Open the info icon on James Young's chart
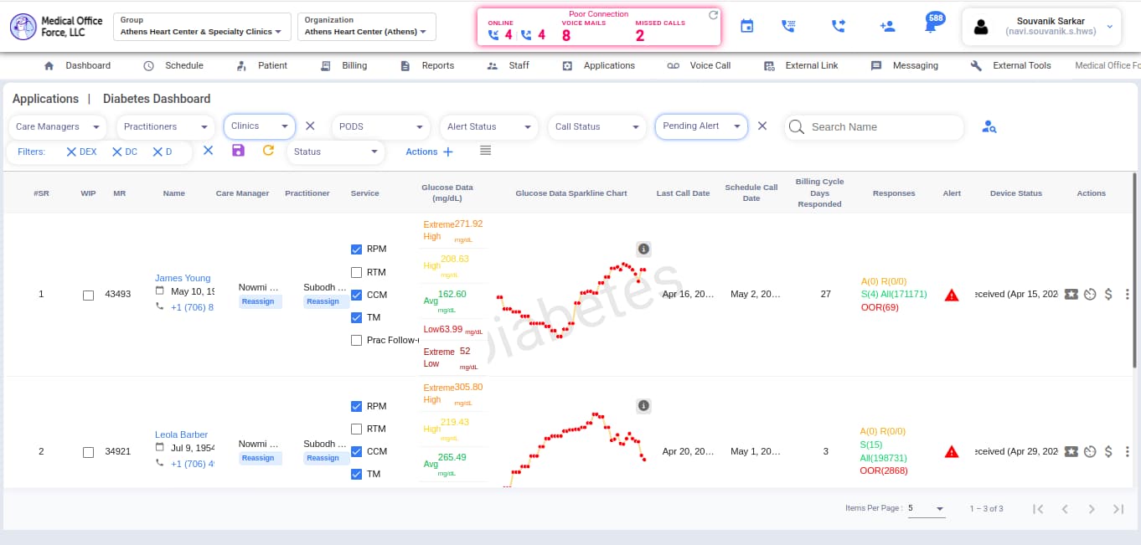 click(x=643, y=249)
